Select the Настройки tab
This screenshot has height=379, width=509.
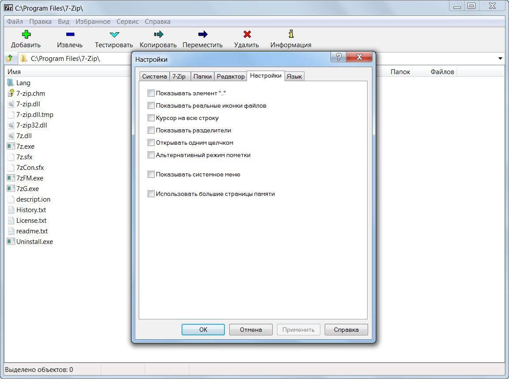coord(266,76)
